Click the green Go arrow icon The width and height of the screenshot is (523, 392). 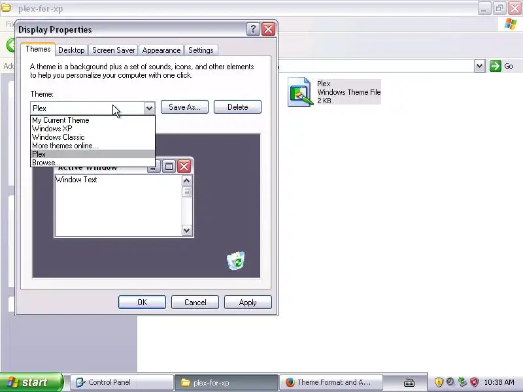[x=496, y=66]
